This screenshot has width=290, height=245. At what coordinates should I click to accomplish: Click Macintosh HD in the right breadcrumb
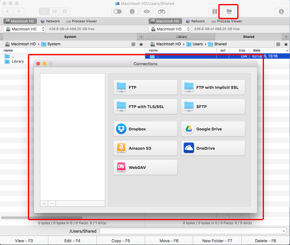click(x=166, y=44)
